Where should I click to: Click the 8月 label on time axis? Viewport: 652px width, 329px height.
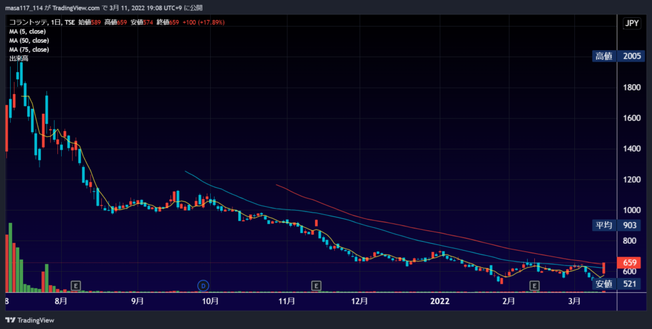point(60,301)
